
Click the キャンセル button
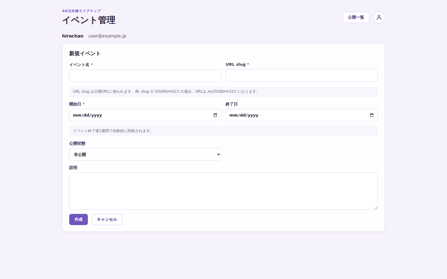[107, 219]
